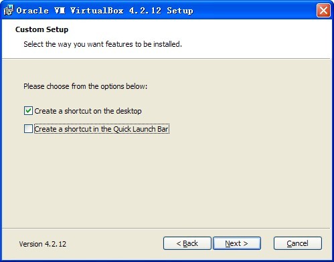Click the green checkmark in desktop checkbox
The height and width of the screenshot is (262, 334).
click(28, 111)
